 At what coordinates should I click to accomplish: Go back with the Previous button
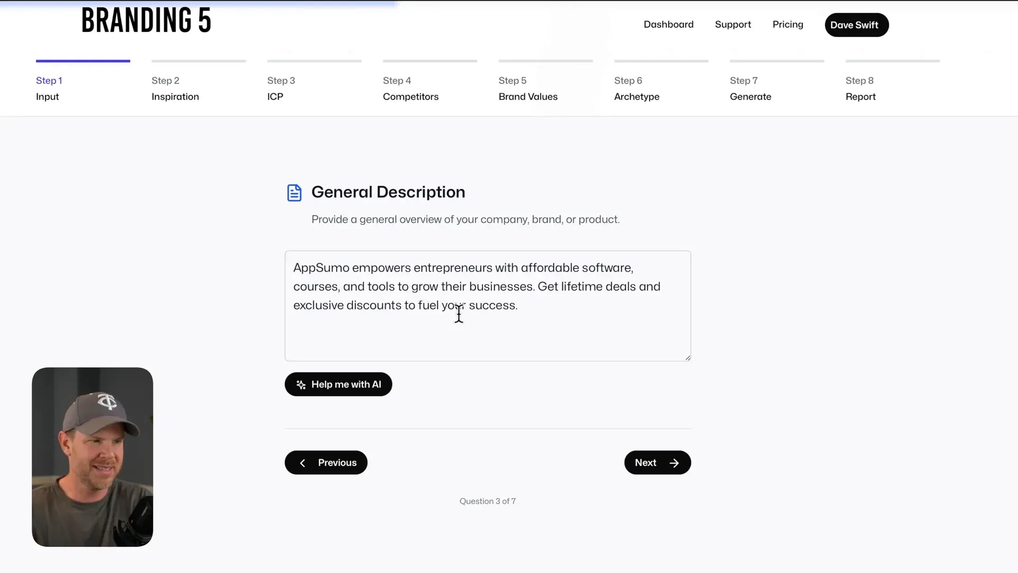[x=326, y=463]
